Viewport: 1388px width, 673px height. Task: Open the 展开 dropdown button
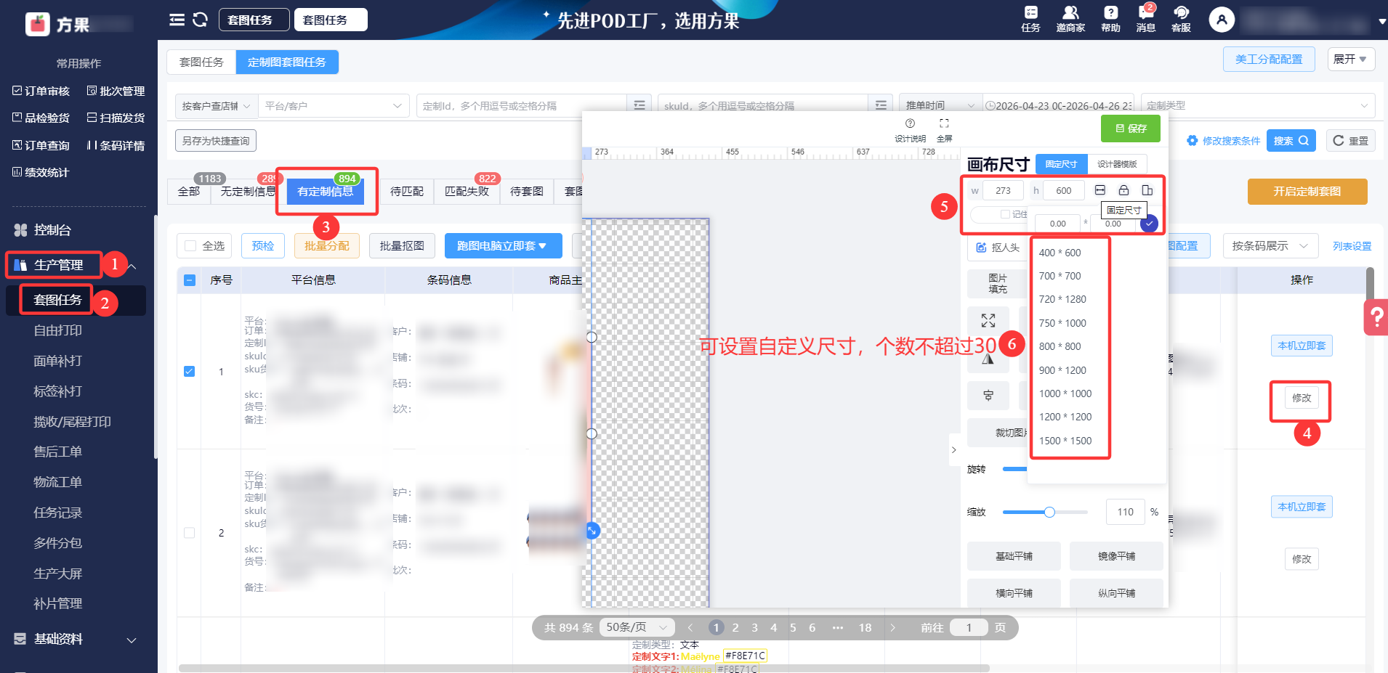tap(1351, 59)
